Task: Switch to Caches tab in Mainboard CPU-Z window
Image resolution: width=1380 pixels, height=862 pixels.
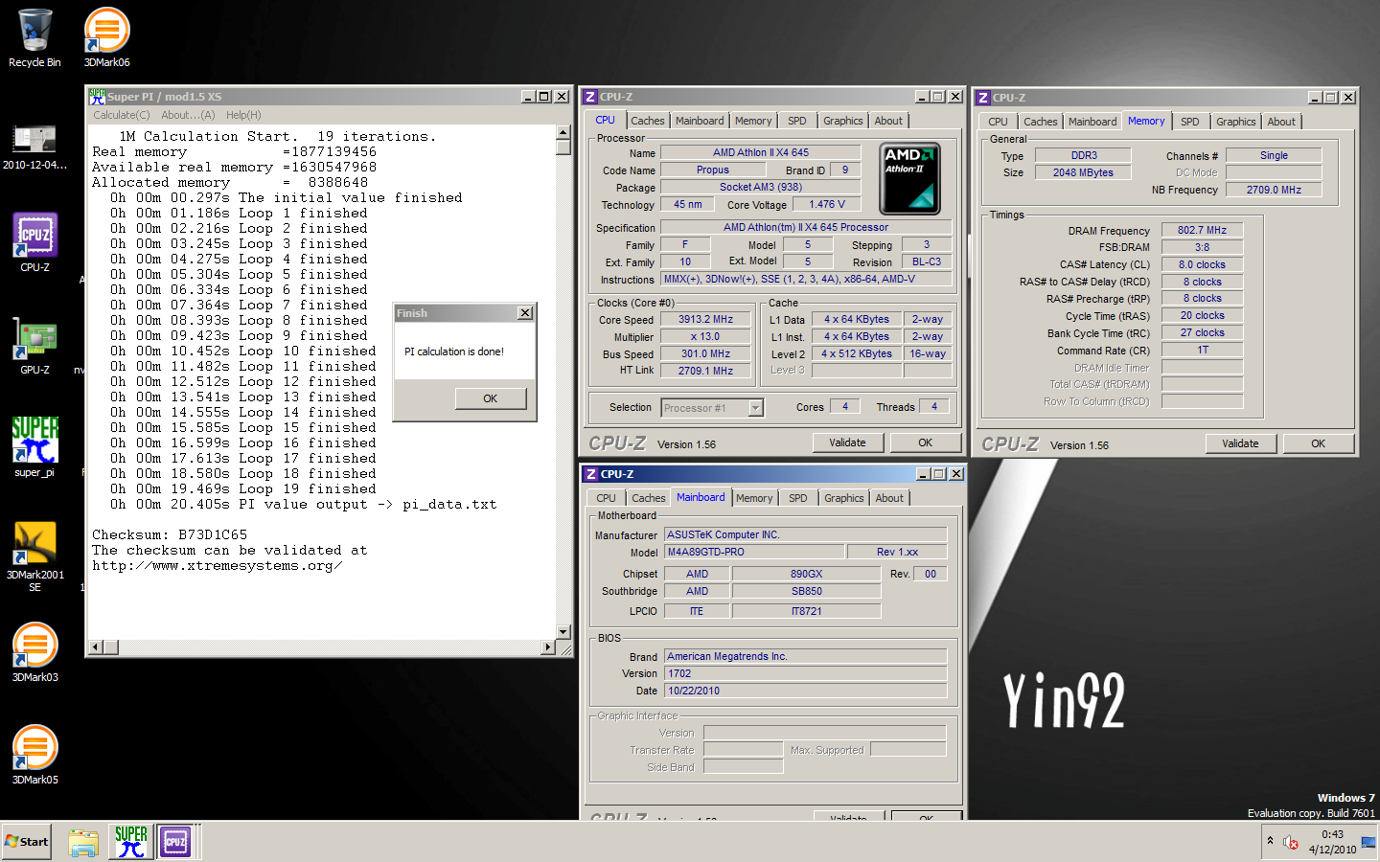Action: coord(648,498)
